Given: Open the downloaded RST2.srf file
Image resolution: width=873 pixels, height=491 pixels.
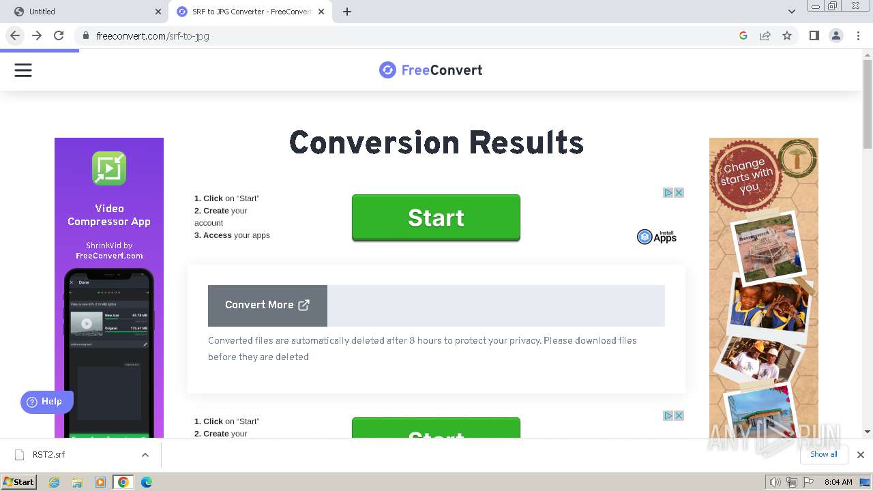Looking at the screenshot, I should click(x=48, y=455).
